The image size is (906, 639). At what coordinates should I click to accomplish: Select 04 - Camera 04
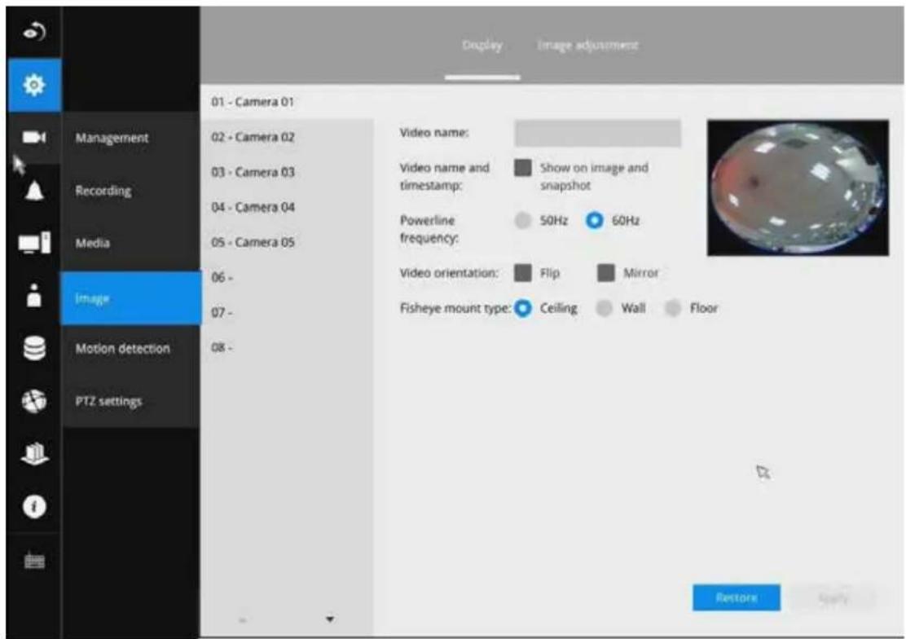point(287,207)
